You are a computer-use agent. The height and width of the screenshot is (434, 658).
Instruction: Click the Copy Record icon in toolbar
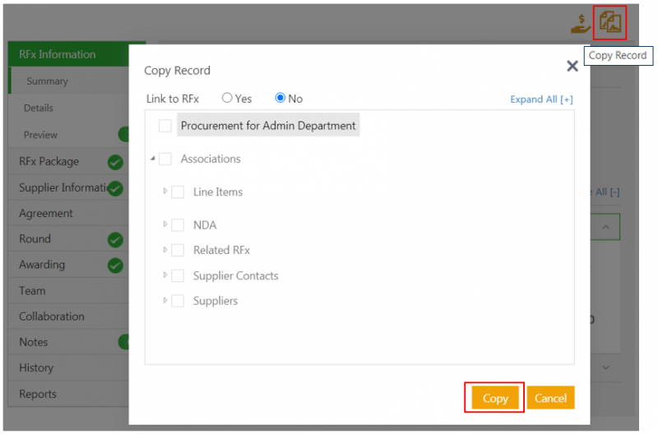coord(610,23)
